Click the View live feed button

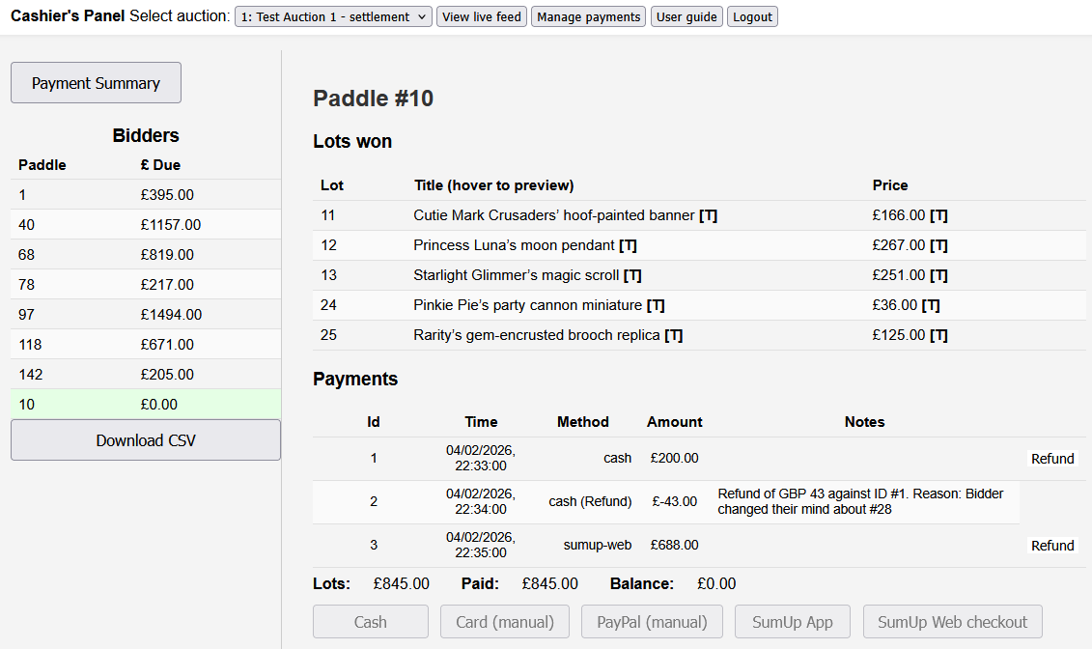[x=482, y=17]
